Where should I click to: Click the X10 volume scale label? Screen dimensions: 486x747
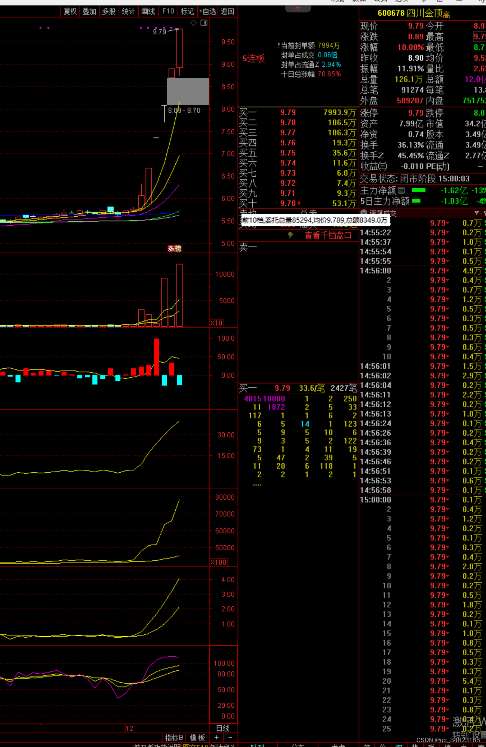pyautogui.click(x=216, y=323)
